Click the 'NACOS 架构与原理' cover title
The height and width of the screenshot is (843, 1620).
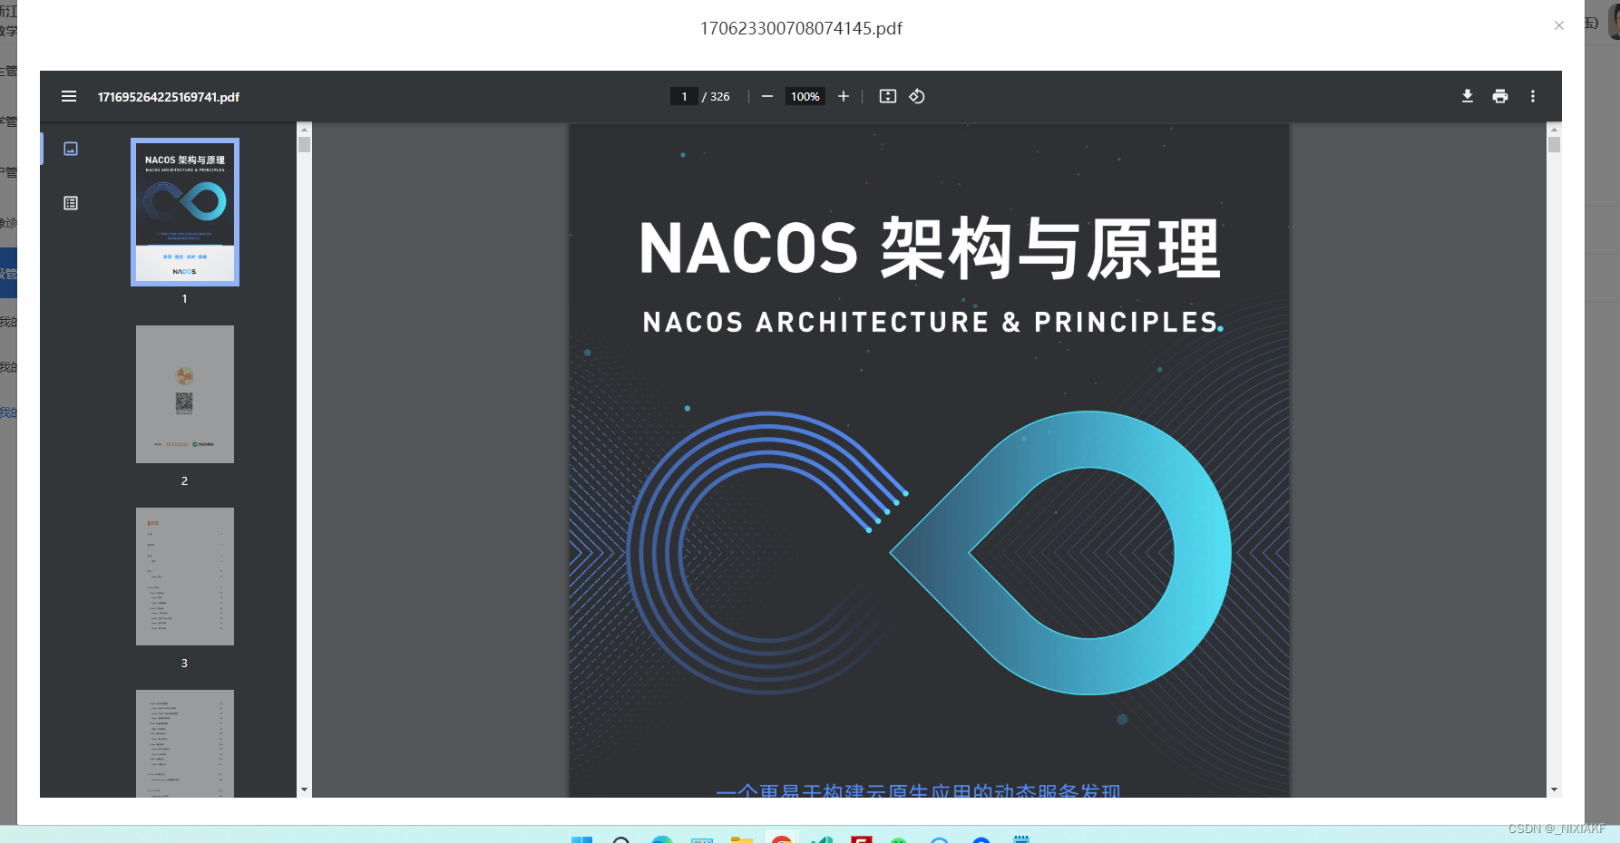click(930, 248)
